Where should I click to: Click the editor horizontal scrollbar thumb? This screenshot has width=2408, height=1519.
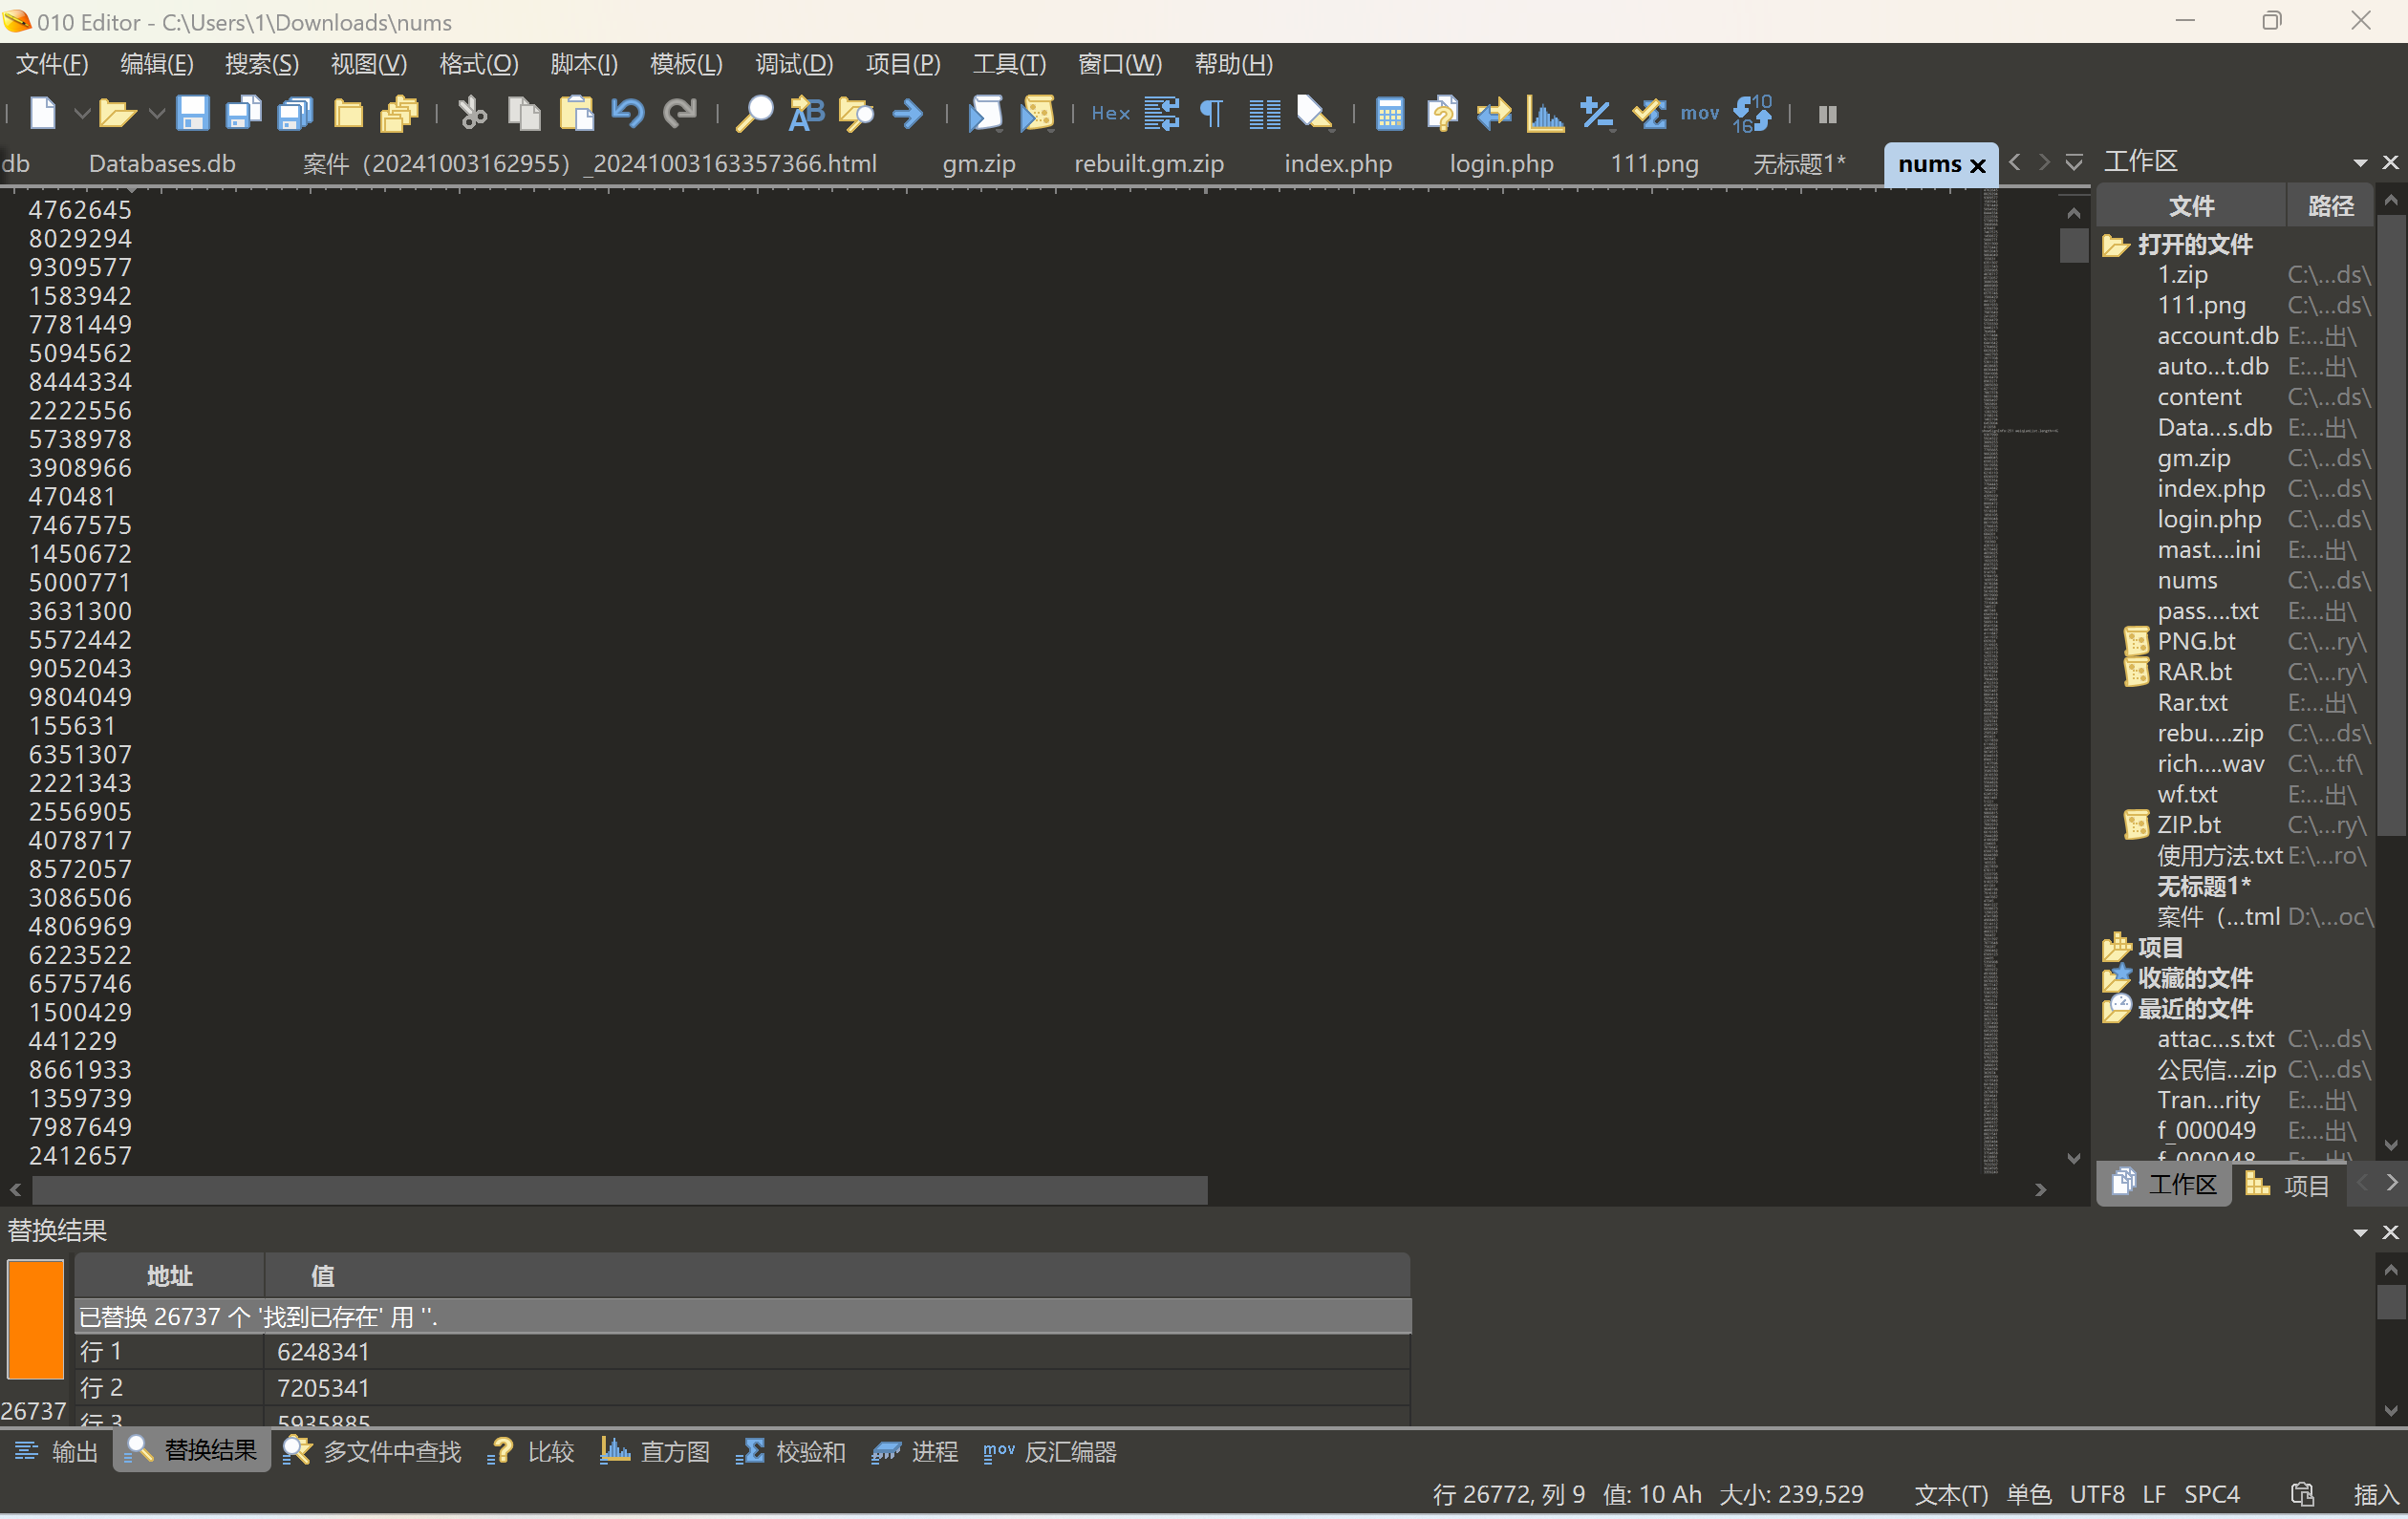(x=620, y=1190)
